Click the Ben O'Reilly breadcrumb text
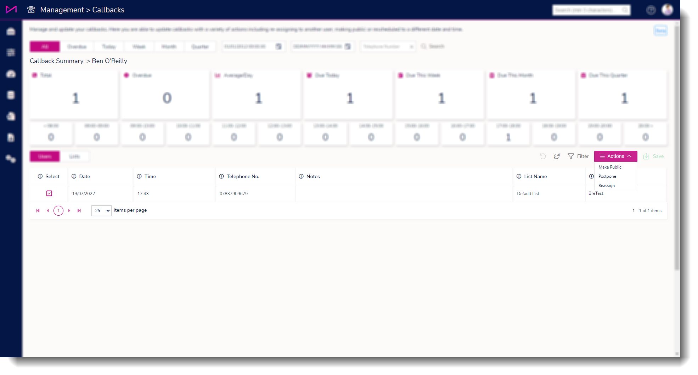698x375 pixels. 109,61
